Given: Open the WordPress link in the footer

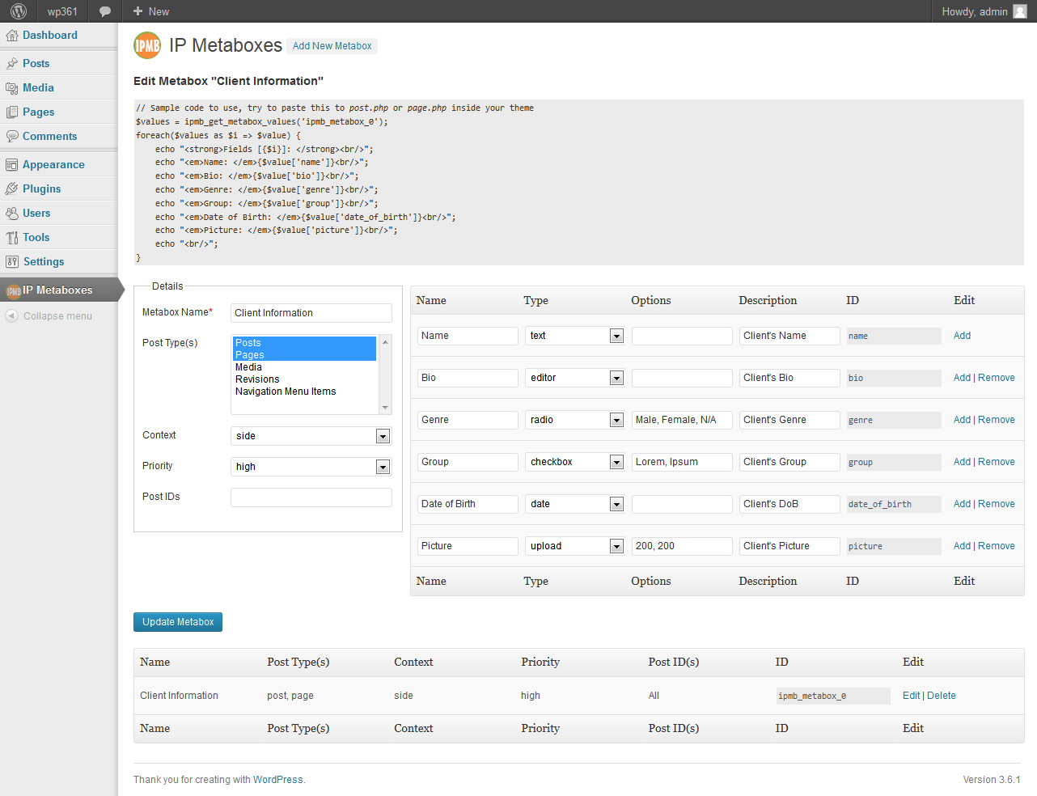Looking at the screenshot, I should [x=278, y=780].
